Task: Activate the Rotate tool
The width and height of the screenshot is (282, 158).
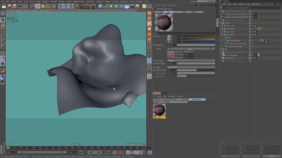Action: tap(48, 6)
